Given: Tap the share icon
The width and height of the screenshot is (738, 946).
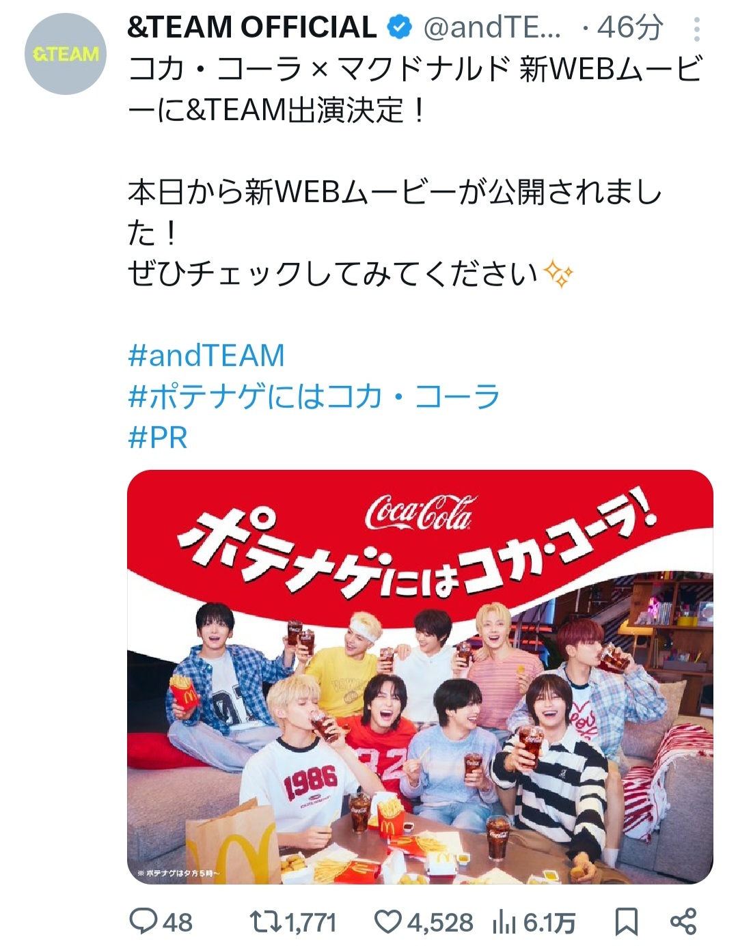Looking at the screenshot, I should point(683,921).
